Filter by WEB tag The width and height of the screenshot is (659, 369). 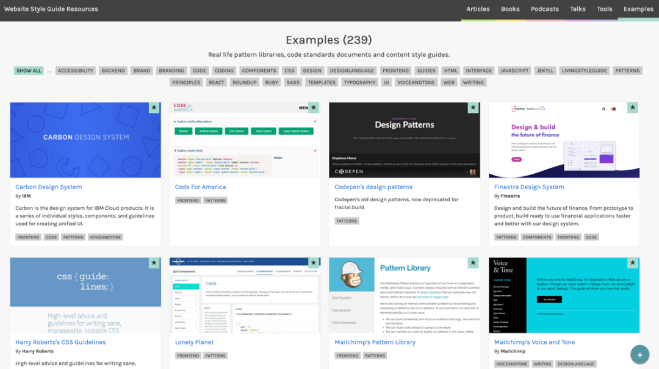(x=449, y=82)
